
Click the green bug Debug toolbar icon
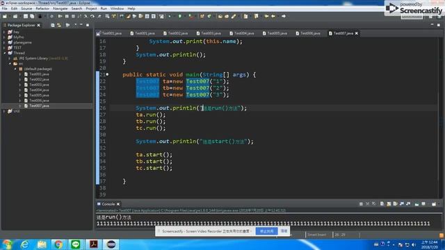coord(170,17)
